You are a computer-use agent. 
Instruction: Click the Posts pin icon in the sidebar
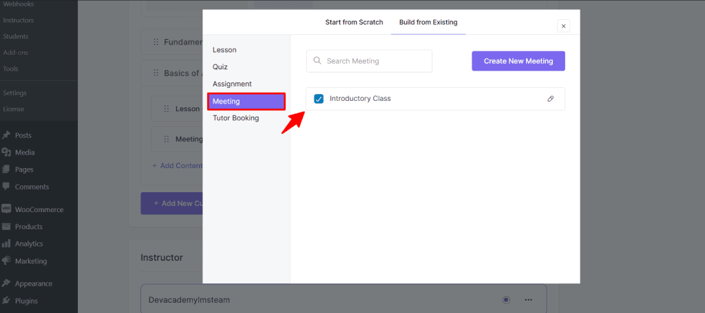6,135
